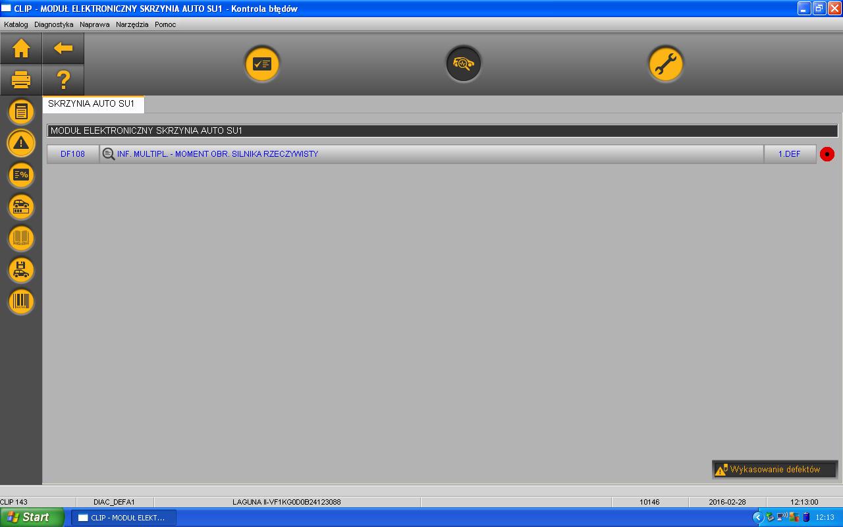Click the Wykasowanie defektów button

775,470
